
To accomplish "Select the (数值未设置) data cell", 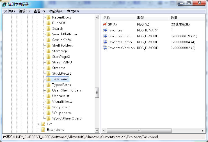I will (x=180, y=24).
